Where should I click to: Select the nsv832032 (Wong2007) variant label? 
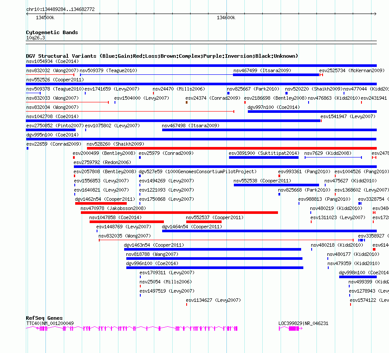pos(52,70)
